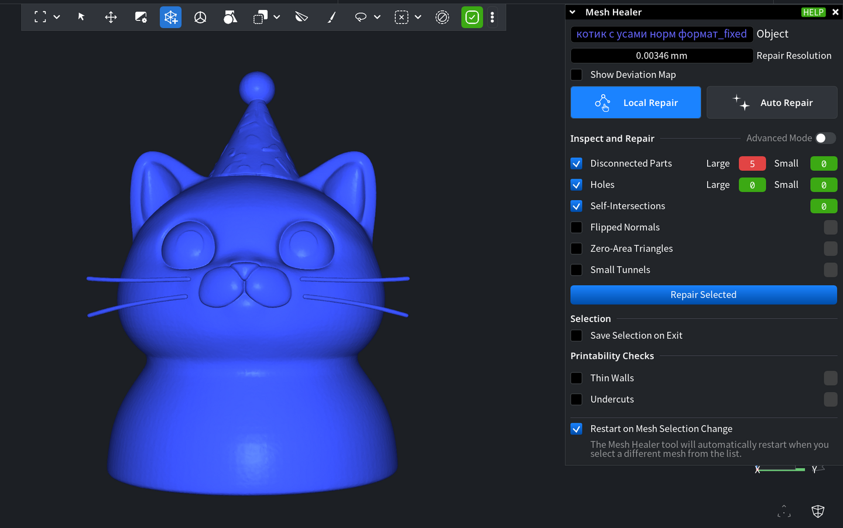Click the lasso selection tool
Image resolution: width=843 pixels, height=528 pixels.
point(361,18)
